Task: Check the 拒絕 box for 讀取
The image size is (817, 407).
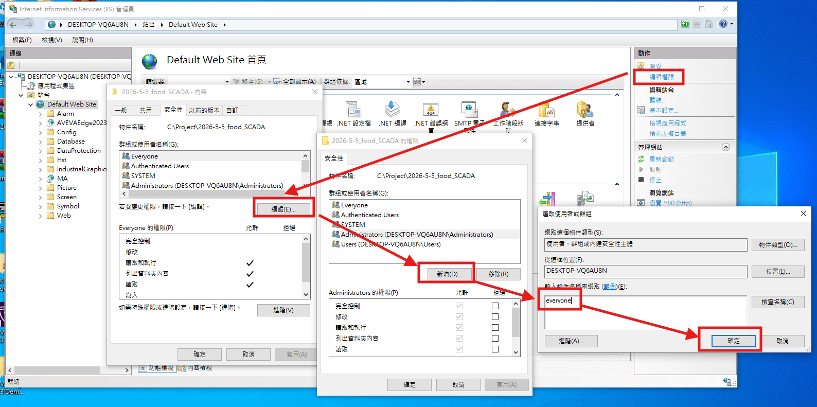Action: point(495,349)
